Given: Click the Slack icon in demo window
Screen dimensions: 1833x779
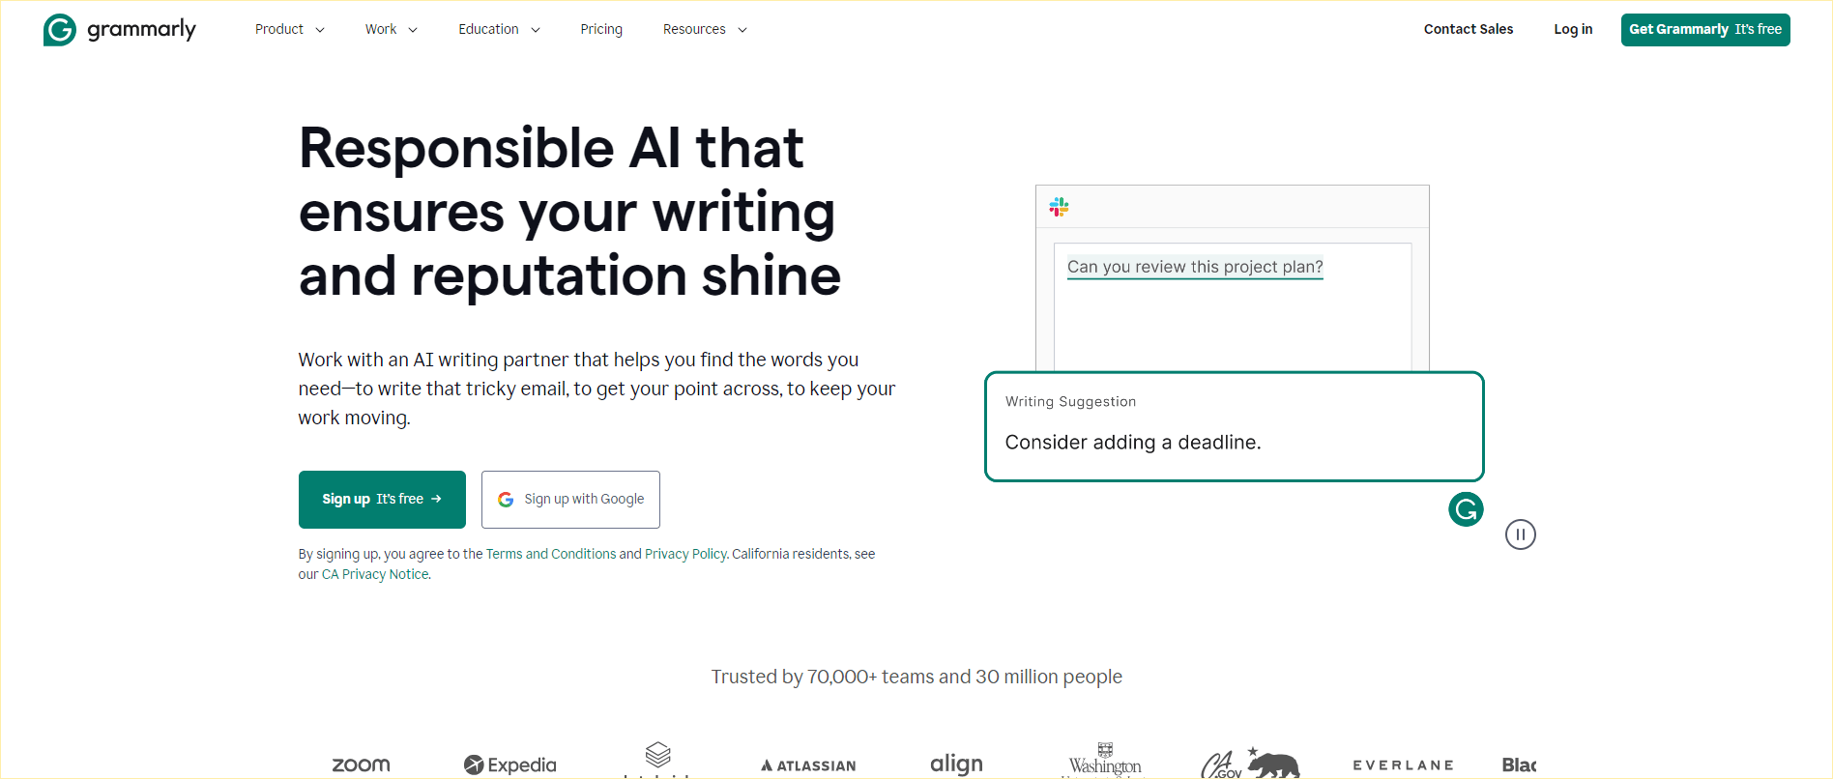Looking at the screenshot, I should (1060, 207).
